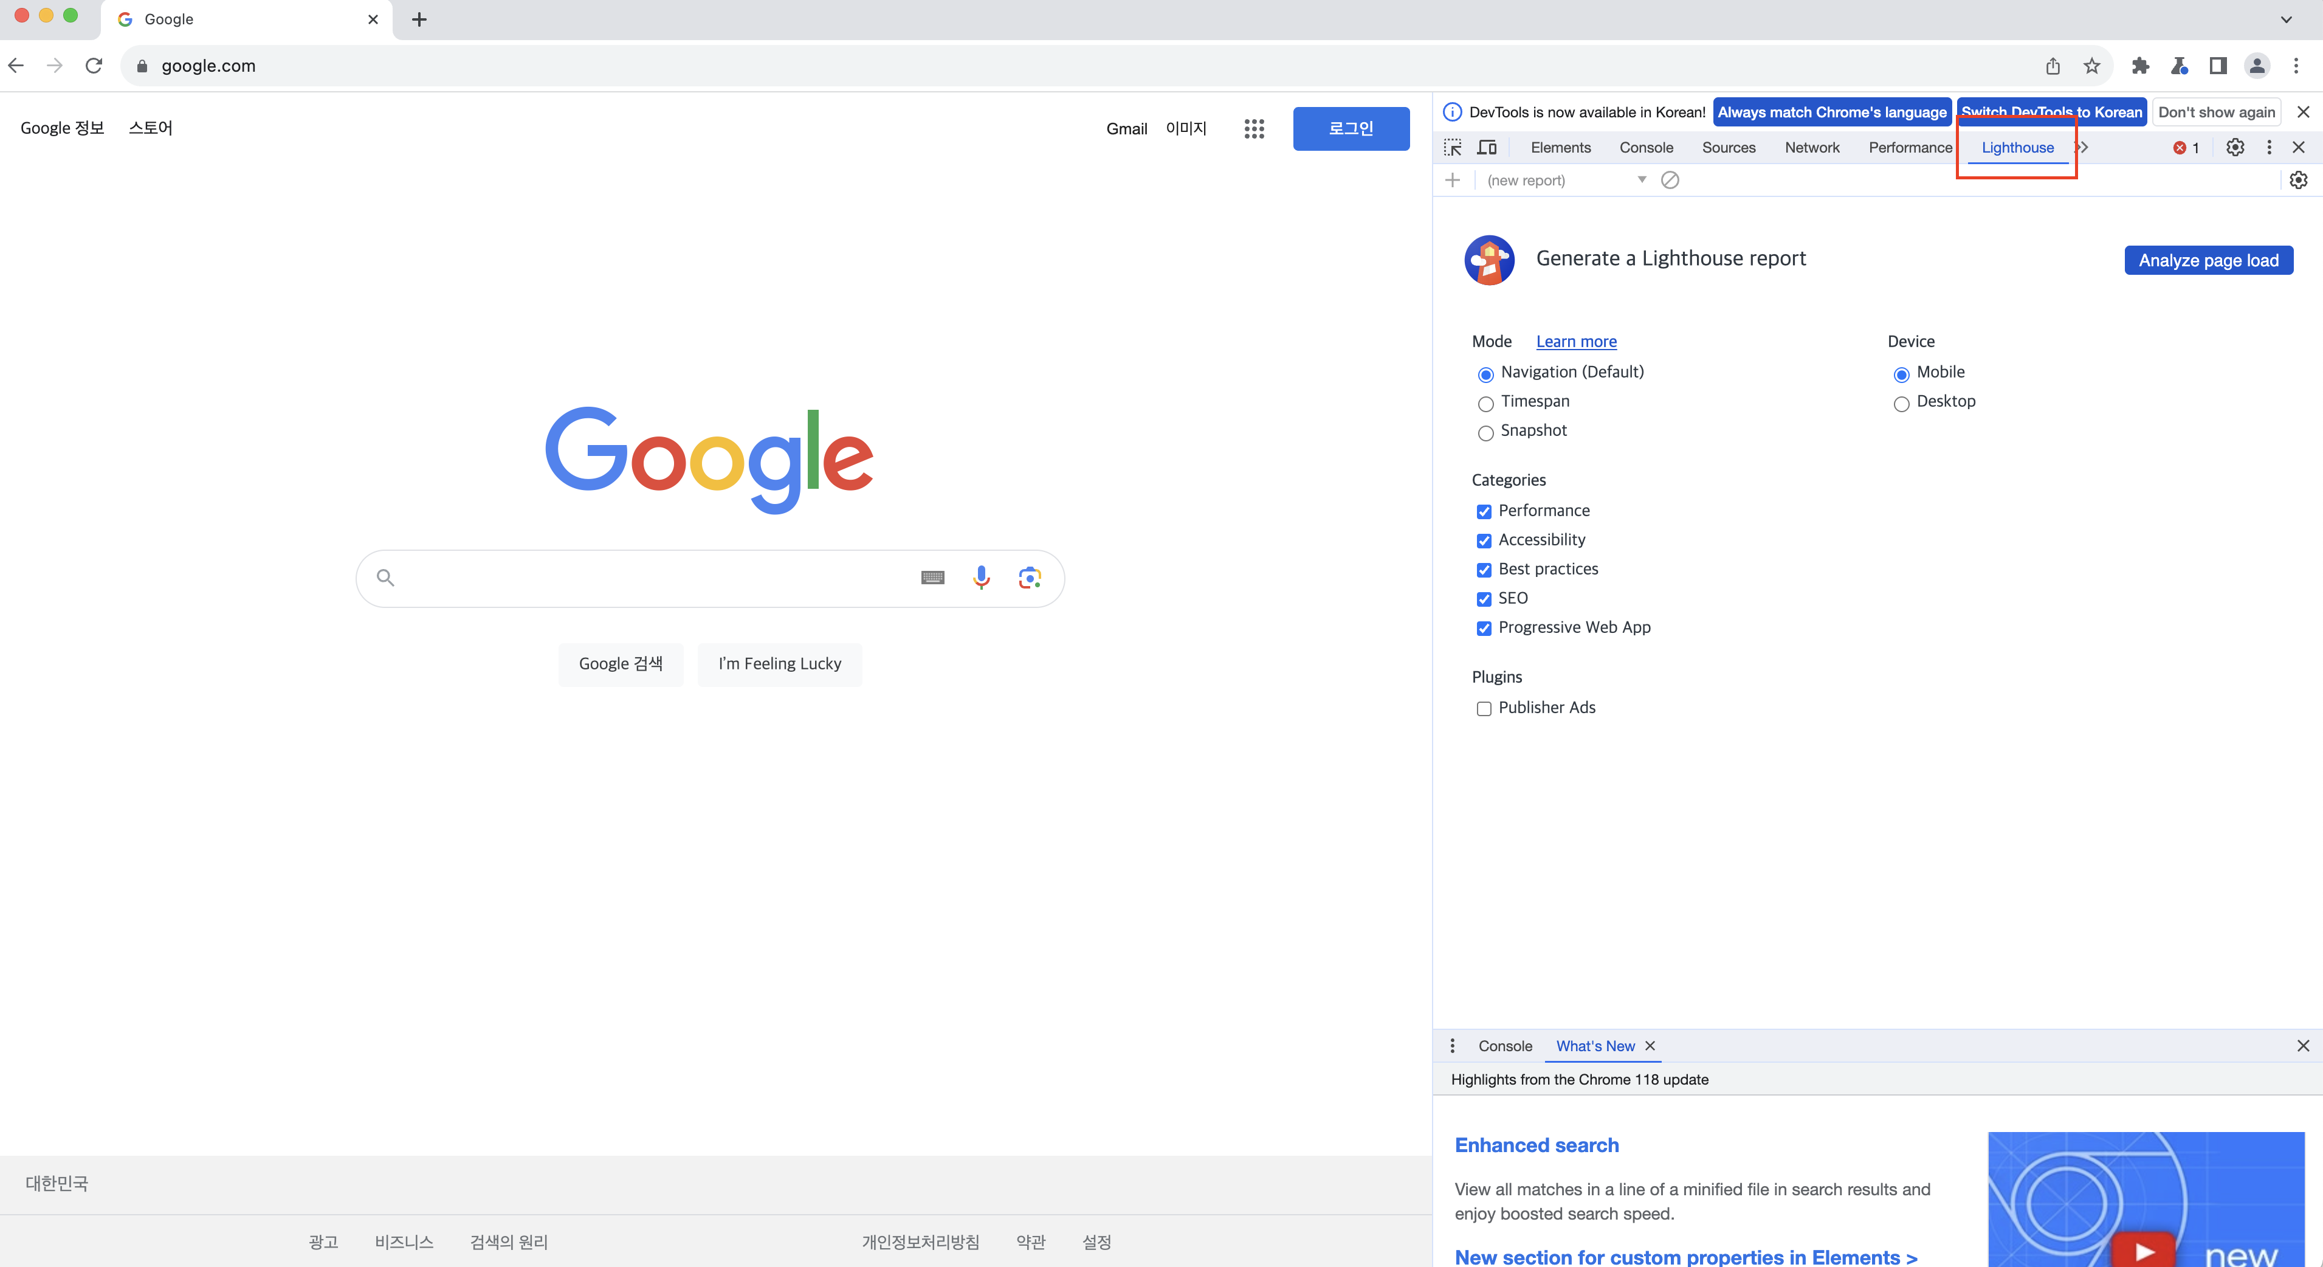This screenshot has height=1267, width=2323.
Task: Select the What's New drawer tab
Action: coord(1595,1046)
